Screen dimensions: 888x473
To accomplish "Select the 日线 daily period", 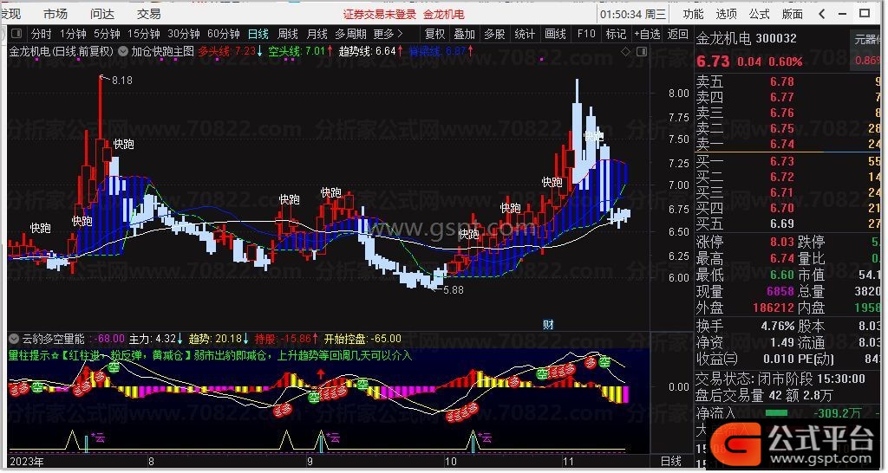I will click(258, 34).
